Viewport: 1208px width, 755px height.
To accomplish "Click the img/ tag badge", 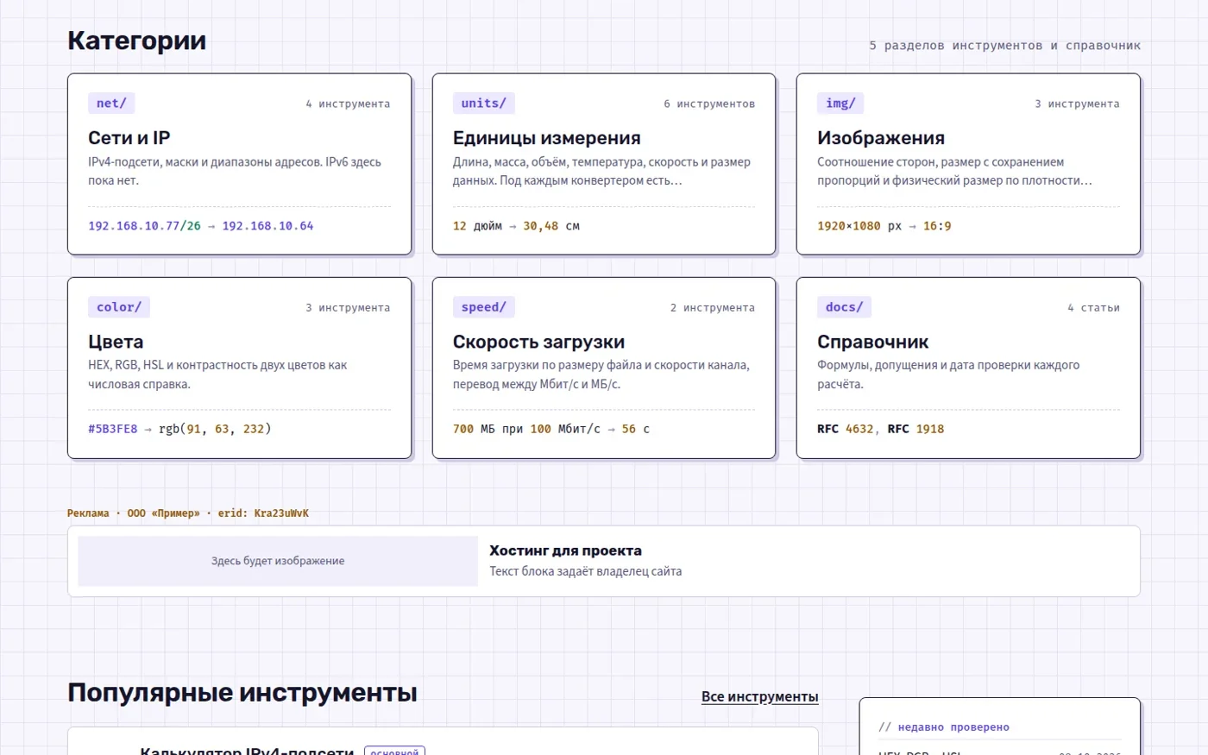I will (x=840, y=104).
